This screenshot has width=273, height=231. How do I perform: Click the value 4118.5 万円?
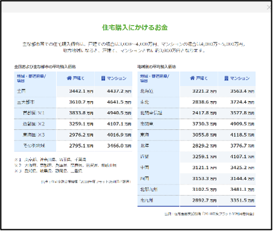242,135
